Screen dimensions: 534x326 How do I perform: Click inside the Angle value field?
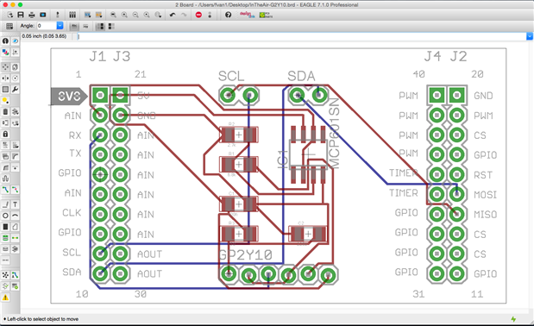point(47,26)
